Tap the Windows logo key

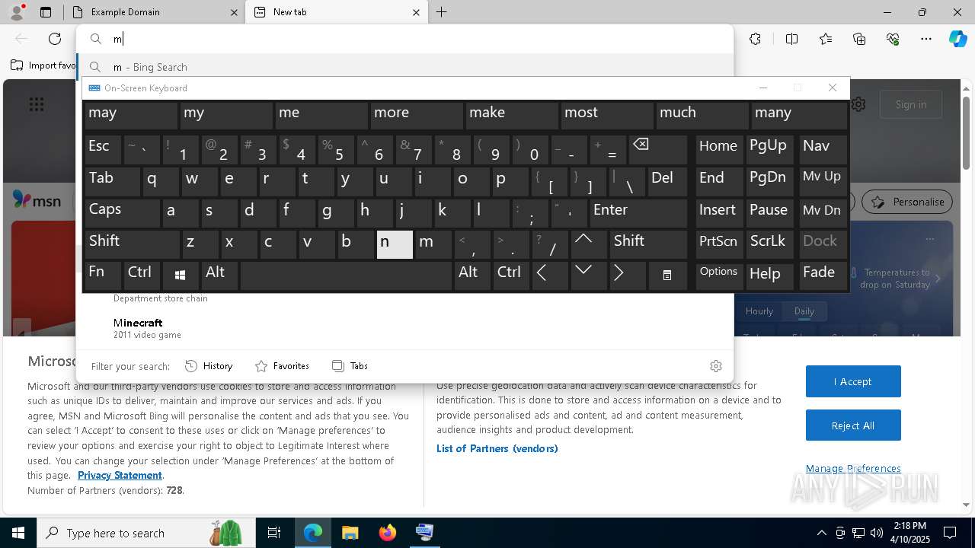tap(181, 275)
